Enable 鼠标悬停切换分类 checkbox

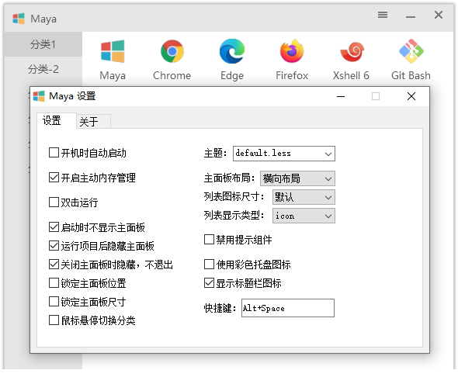click(x=54, y=320)
